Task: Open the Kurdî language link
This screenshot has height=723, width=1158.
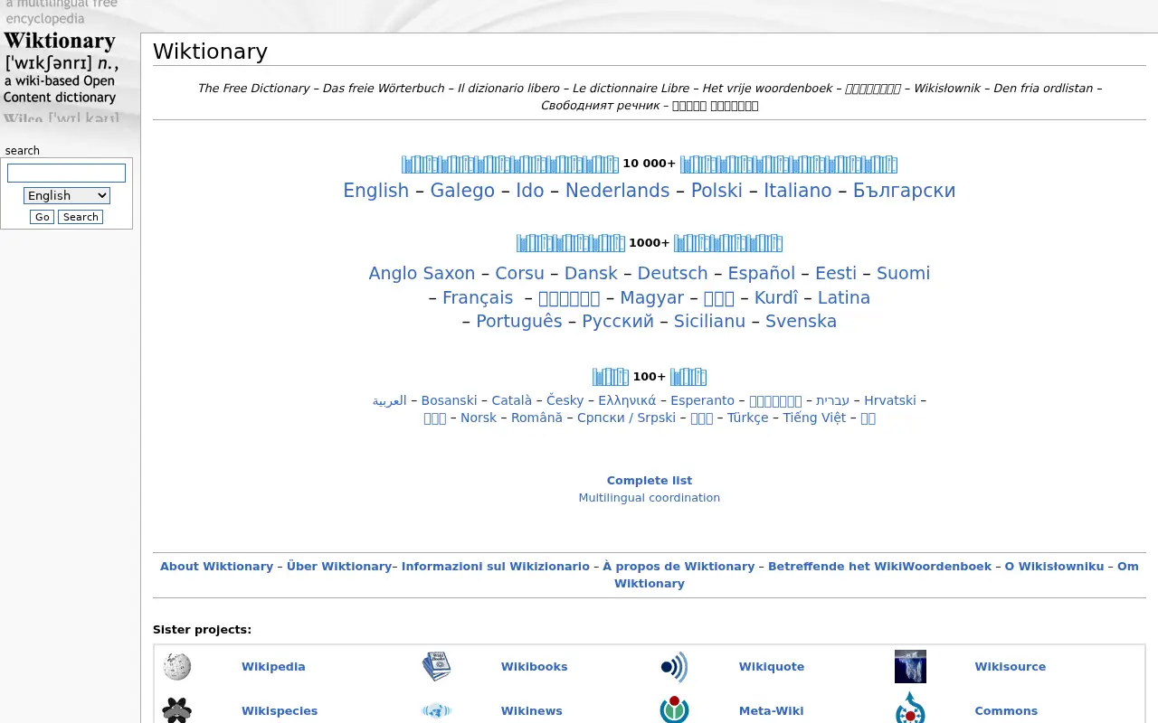Action: (776, 297)
